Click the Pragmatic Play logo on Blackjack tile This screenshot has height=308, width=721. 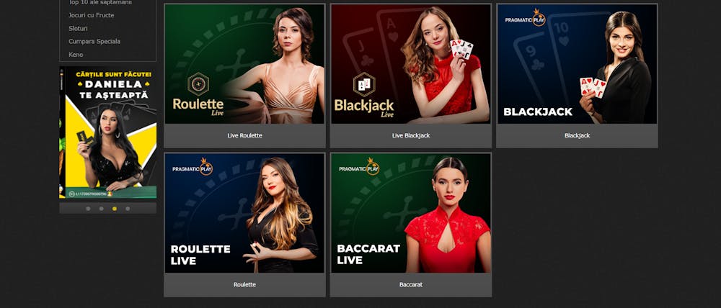tap(525, 19)
